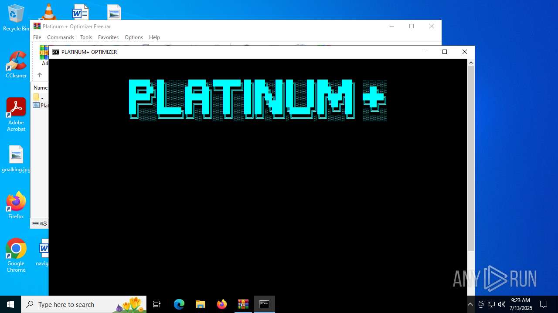
Task: Click the console icon in PLATINUM+ OPTIMIZER title bar
Action: 56,52
